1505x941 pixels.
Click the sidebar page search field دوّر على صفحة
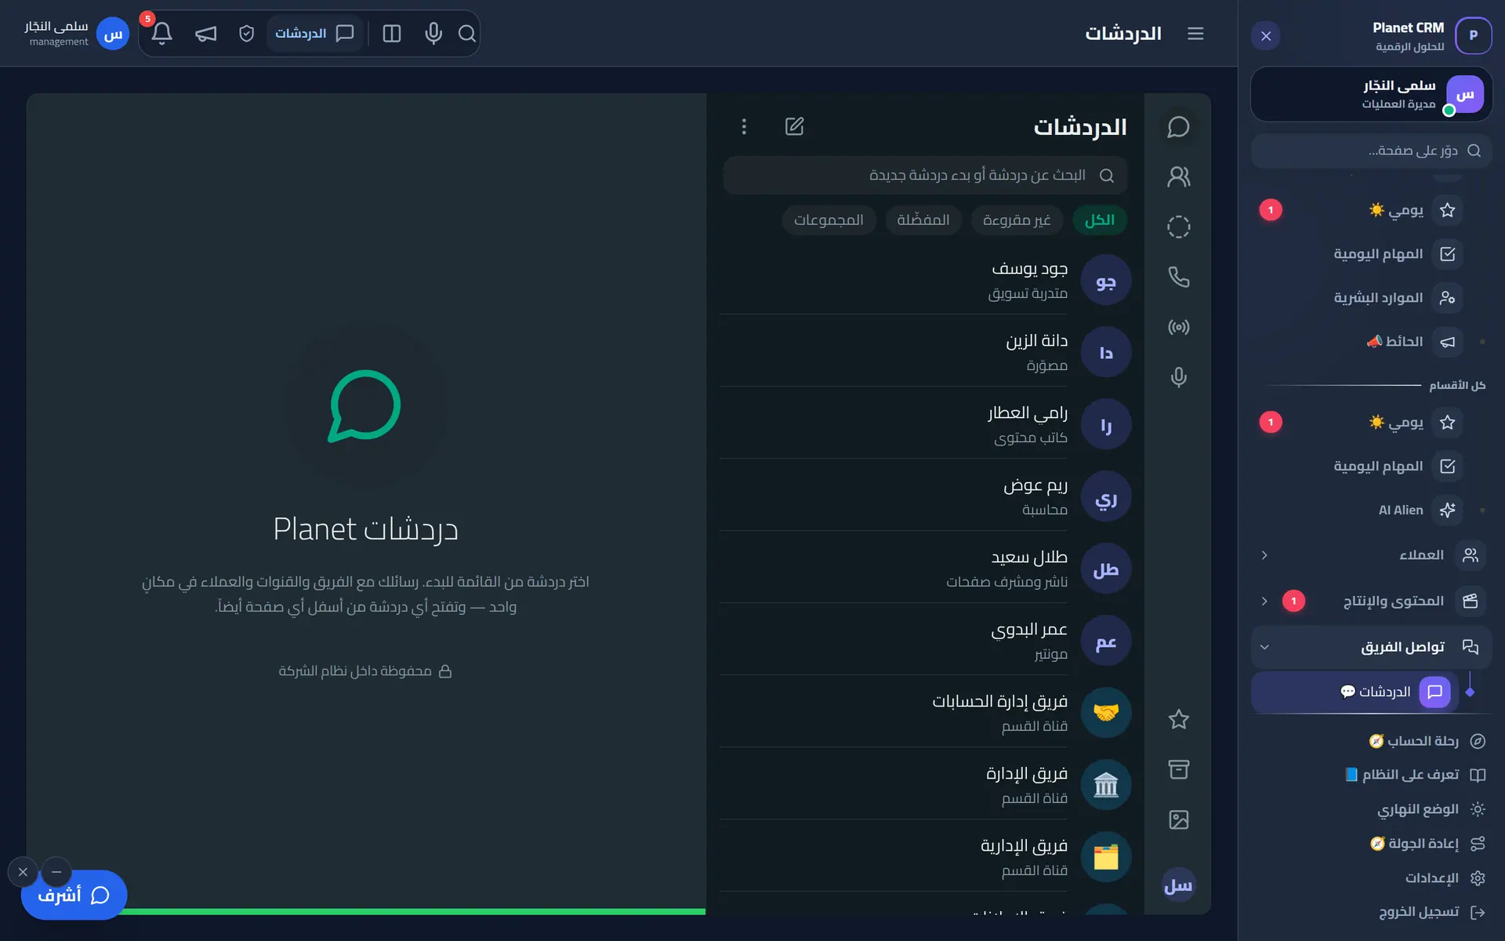point(1372,151)
